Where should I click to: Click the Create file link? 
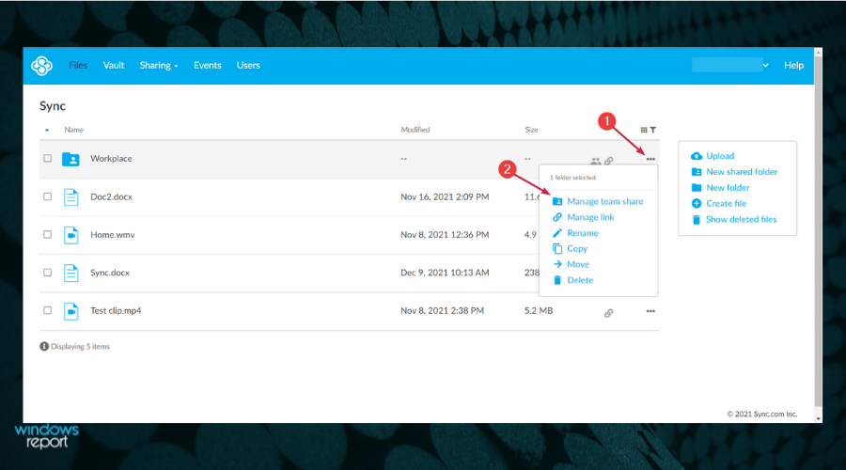[727, 203]
